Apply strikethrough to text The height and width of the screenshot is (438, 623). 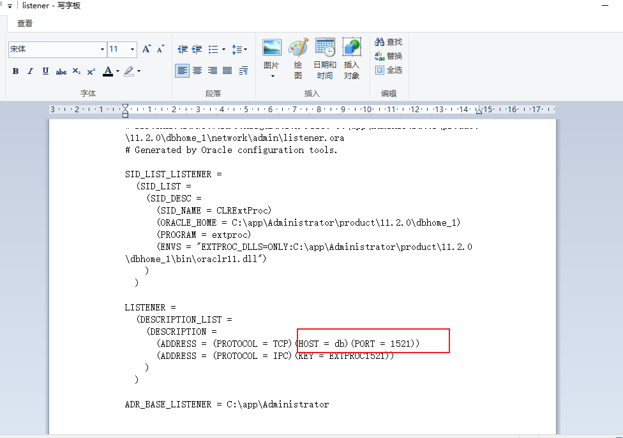[x=61, y=71]
